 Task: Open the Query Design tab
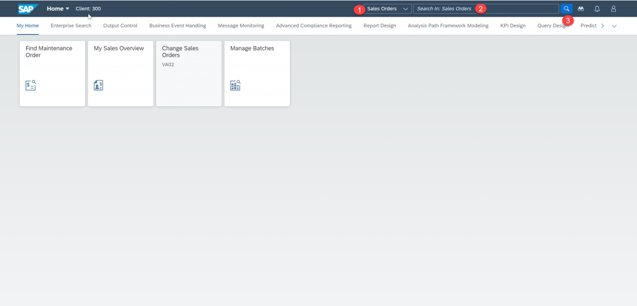click(552, 25)
